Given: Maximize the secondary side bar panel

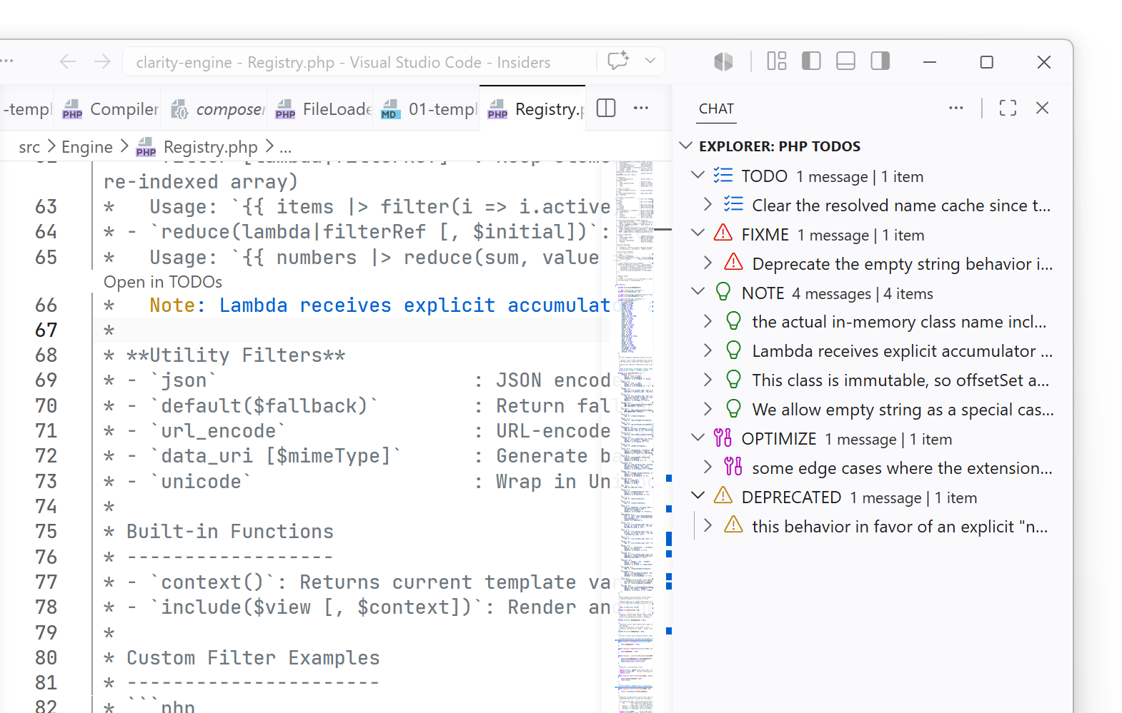Looking at the screenshot, I should 1008,108.
